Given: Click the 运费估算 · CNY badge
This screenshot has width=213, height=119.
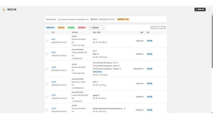Looking at the screenshot, I should tap(123, 19).
